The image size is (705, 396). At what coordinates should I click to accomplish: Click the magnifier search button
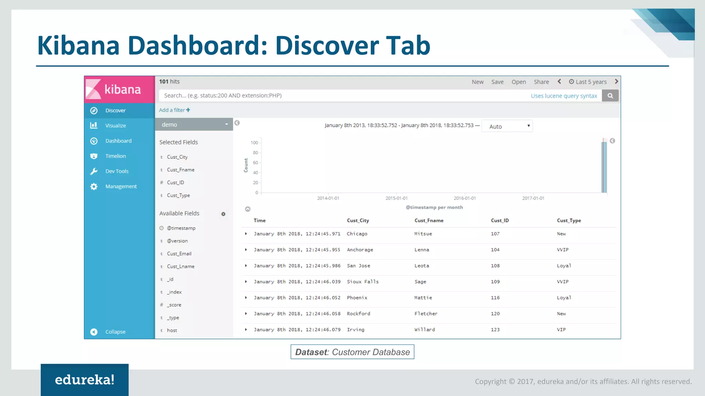click(x=610, y=96)
